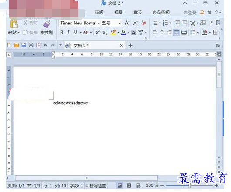
Task: Expand numbering style arrow
Action: point(170,23)
